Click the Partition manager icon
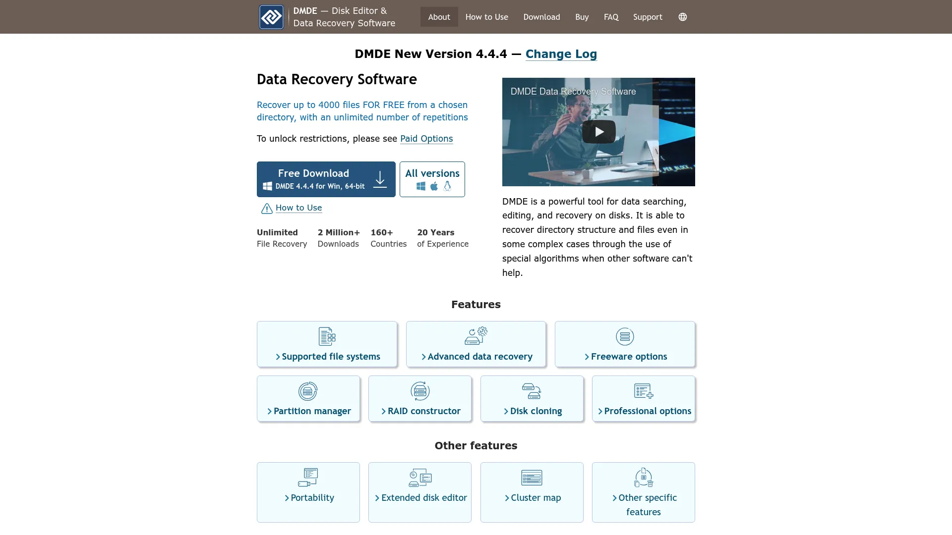The image size is (952, 535). click(x=308, y=391)
